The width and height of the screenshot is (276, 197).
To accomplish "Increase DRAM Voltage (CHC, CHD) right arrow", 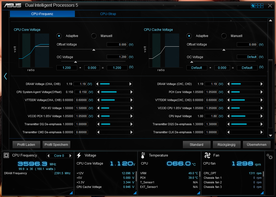I will pos(262,84).
